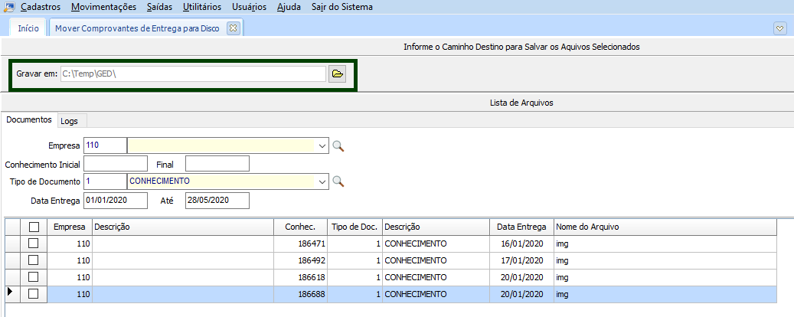
Task: Open the Movimentações menu
Action: click(x=103, y=7)
